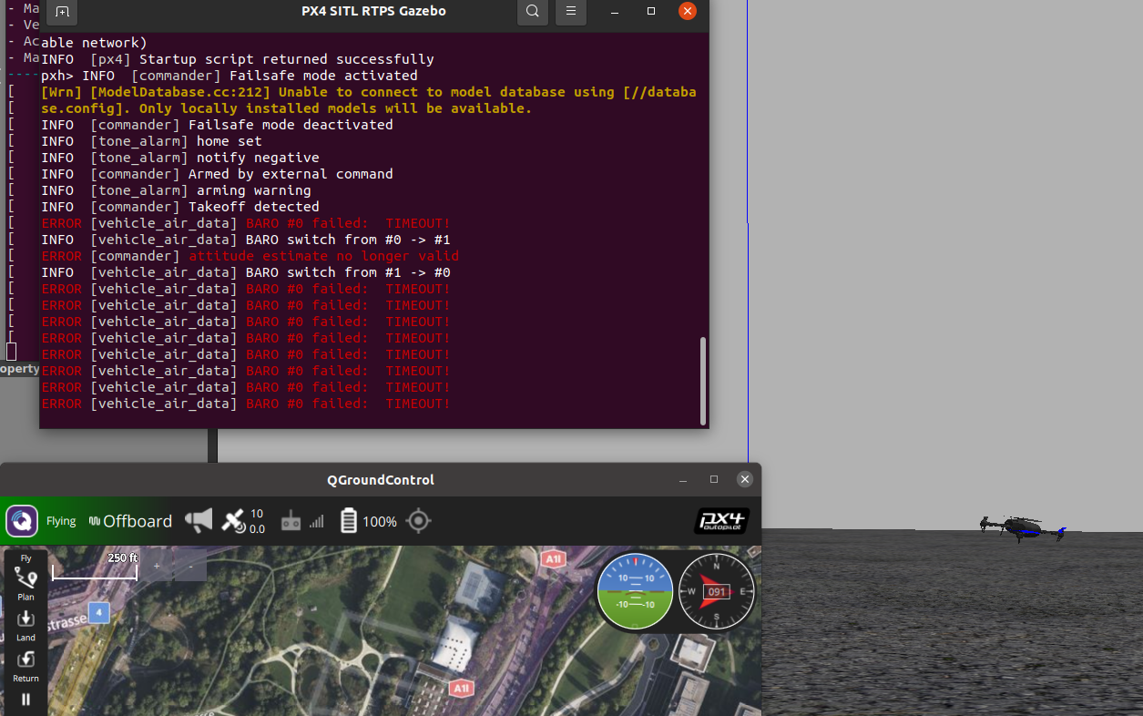The width and height of the screenshot is (1143, 716).
Task: Click the 'Failsafe mode deactivated' log line
Action: [218, 125]
